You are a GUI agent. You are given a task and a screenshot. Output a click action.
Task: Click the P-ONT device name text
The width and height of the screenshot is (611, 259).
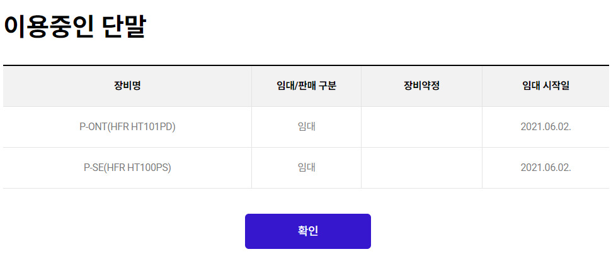(x=93, y=127)
